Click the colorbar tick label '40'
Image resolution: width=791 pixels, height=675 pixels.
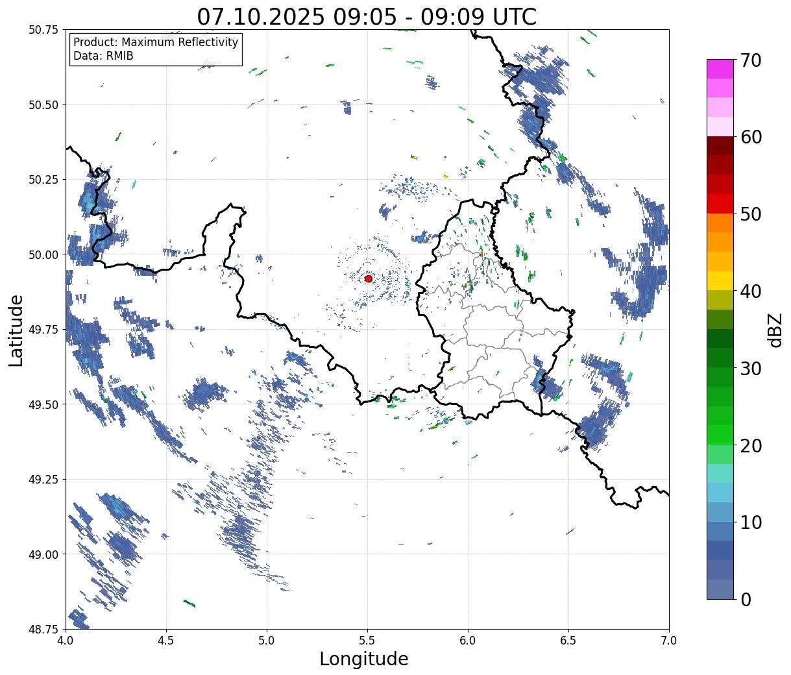click(750, 291)
